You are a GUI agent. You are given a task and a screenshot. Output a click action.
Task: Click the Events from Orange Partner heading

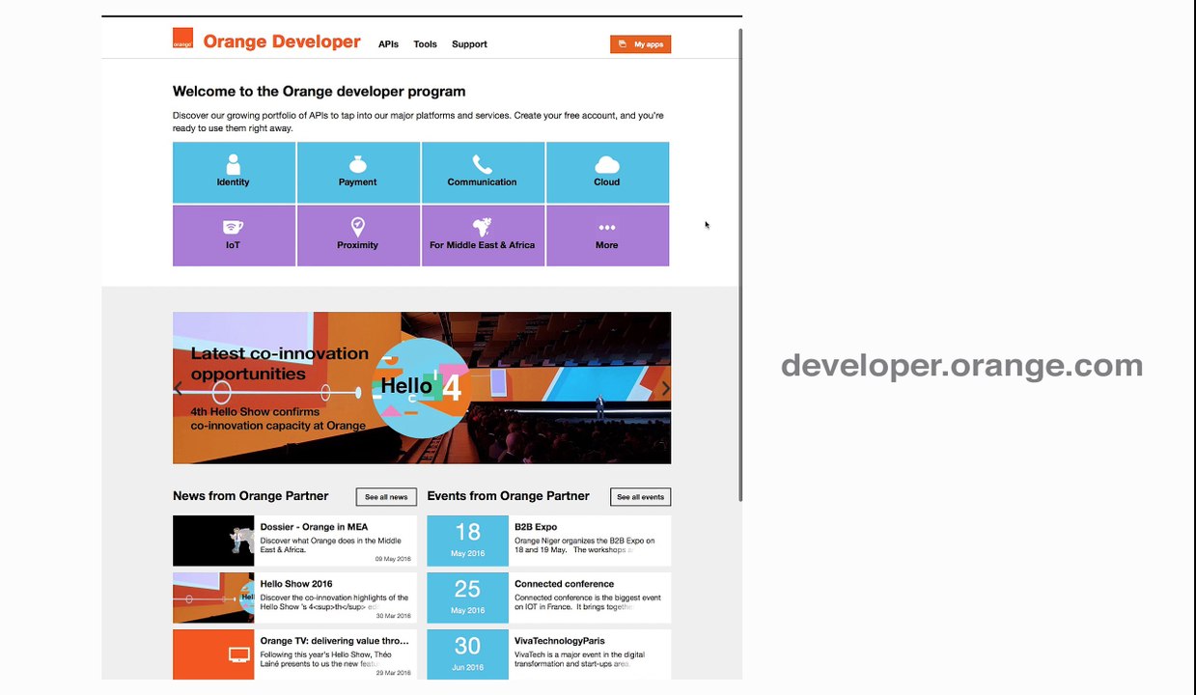pos(508,496)
